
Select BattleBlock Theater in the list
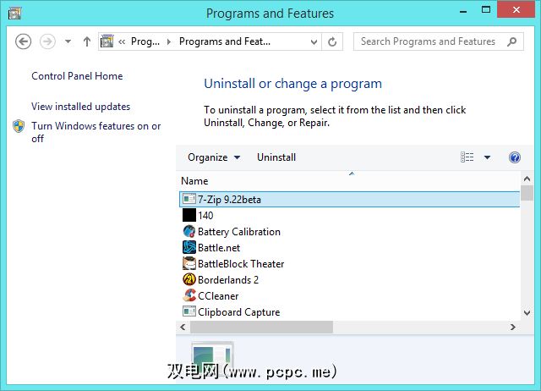click(349, 264)
